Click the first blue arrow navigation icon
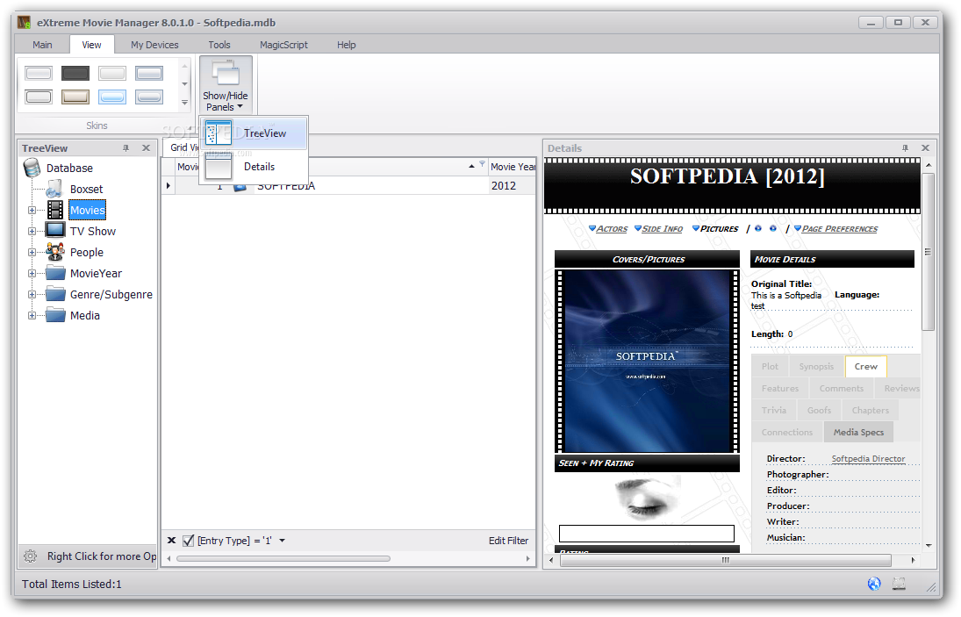Viewport: 961px width, 617px height. [758, 228]
